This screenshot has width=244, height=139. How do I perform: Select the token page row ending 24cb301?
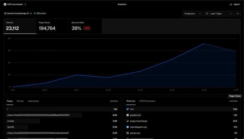pos(62,133)
